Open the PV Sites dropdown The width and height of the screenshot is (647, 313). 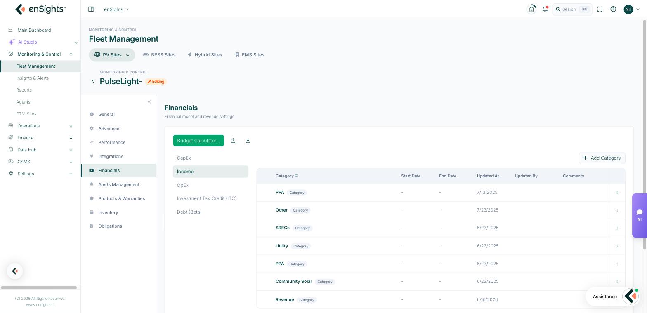point(112,55)
